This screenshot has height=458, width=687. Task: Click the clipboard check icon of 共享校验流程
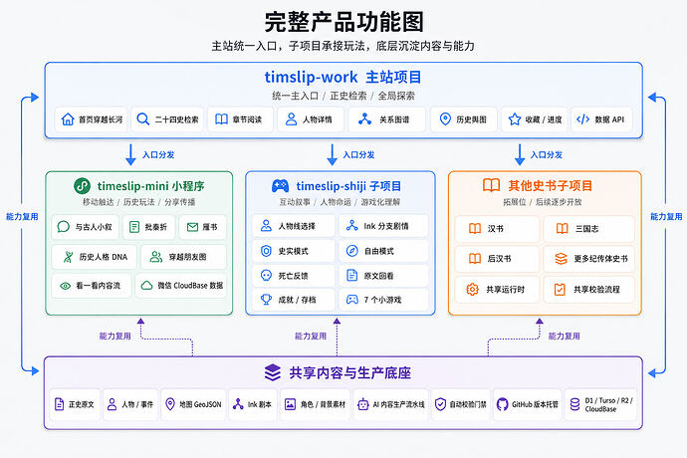[560, 290]
